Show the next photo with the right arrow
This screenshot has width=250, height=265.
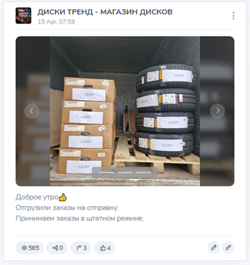218,111
